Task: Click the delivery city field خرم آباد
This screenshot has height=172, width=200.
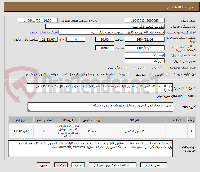Action: tap(145, 61)
